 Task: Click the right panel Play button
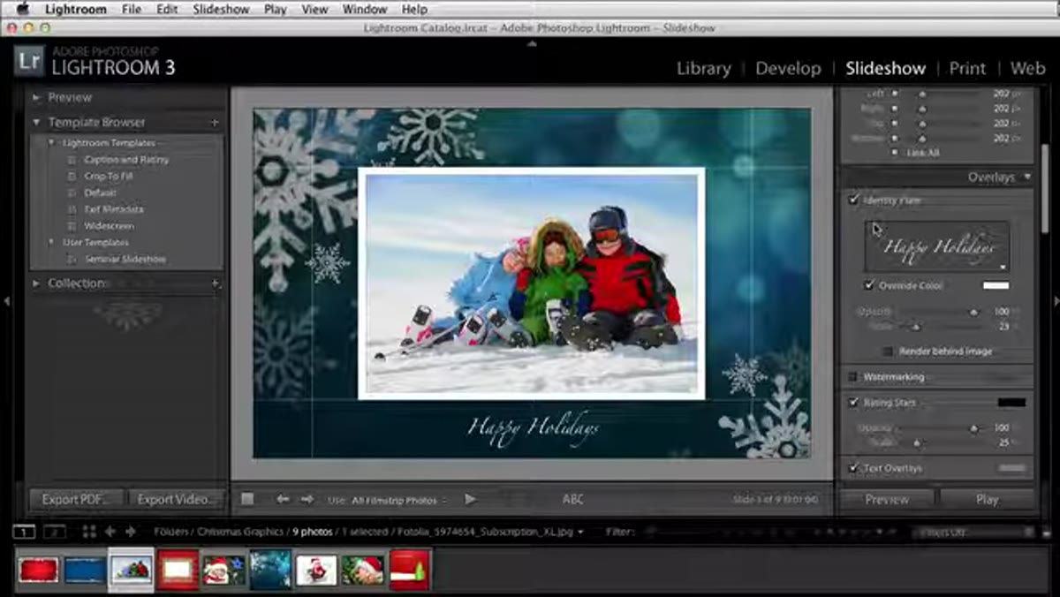(x=987, y=499)
